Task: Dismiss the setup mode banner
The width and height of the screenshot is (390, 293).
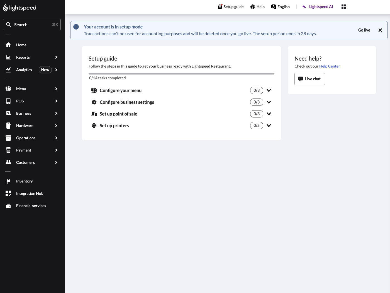Action: [x=380, y=30]
